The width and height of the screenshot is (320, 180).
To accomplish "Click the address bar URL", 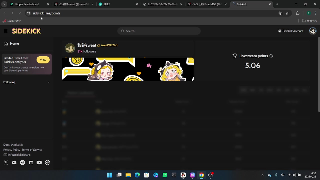I will point(46,13).
